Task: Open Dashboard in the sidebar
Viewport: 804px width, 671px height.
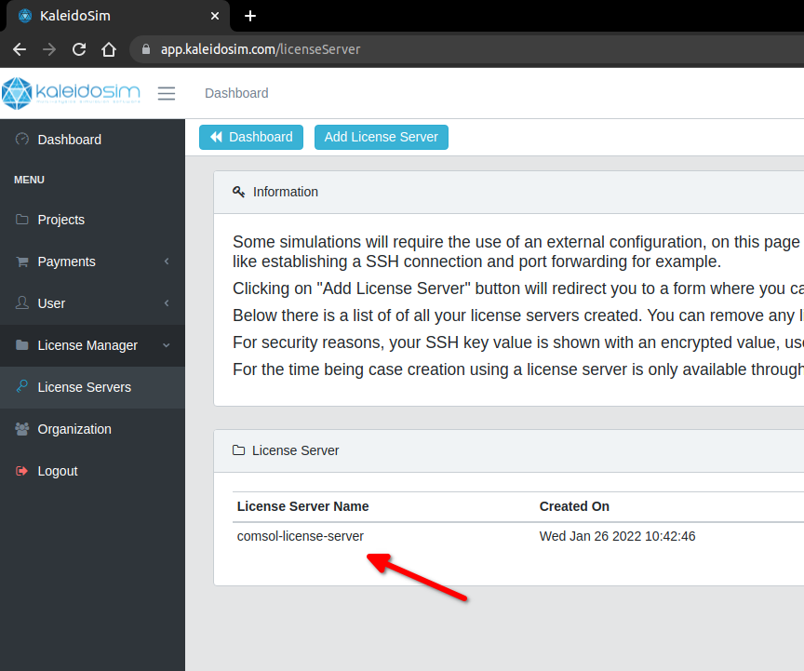Action: (x=92, y=140)
